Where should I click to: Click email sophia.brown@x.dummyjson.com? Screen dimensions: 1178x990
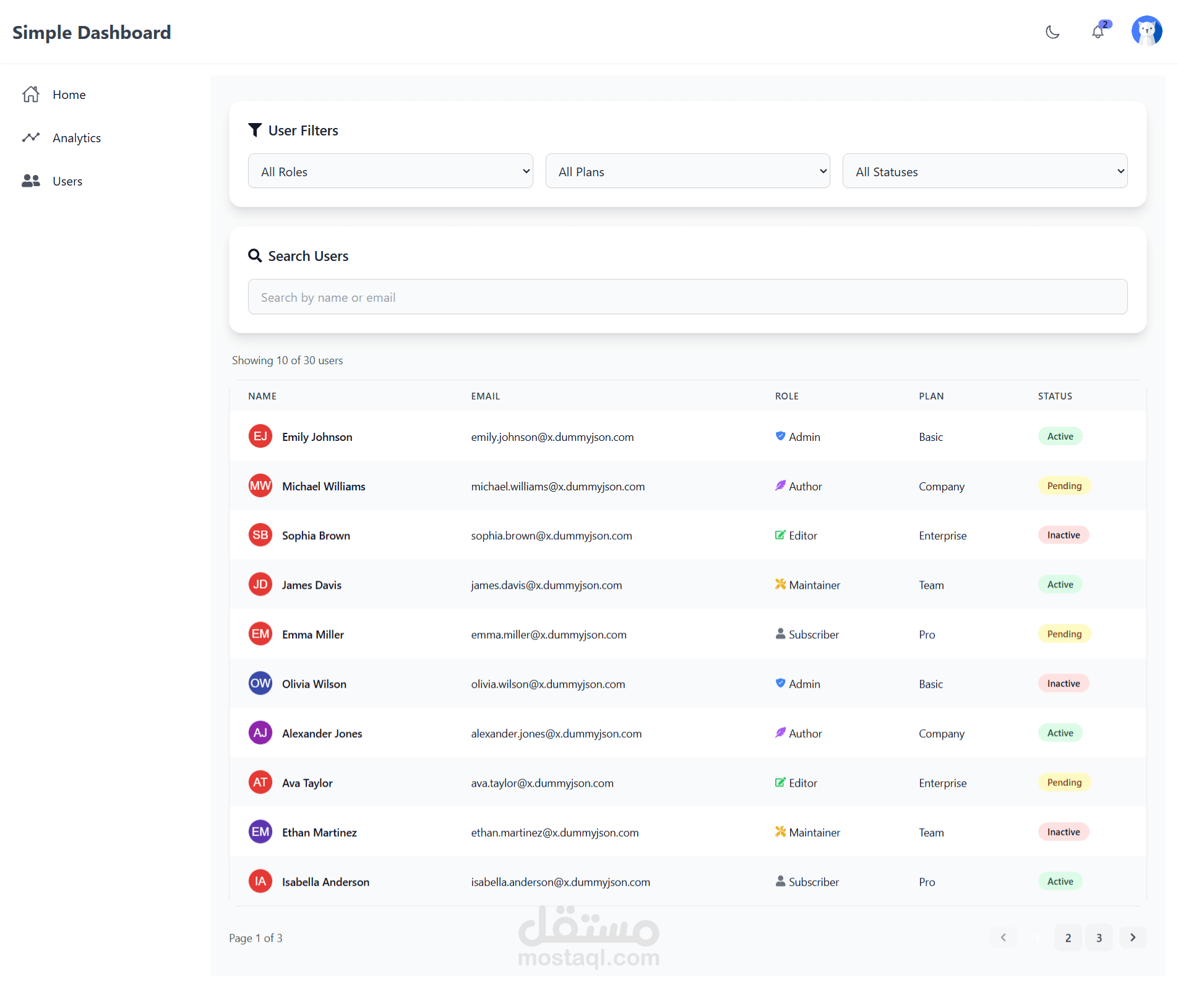point(551,536)
